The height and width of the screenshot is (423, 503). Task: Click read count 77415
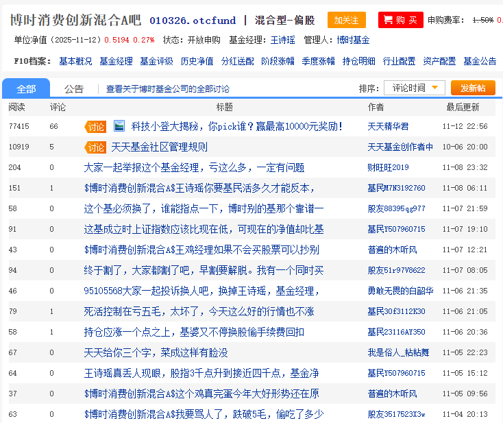coord(19,126)
